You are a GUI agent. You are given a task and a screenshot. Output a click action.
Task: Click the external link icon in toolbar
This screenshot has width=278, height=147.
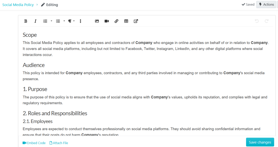point(136,21)
